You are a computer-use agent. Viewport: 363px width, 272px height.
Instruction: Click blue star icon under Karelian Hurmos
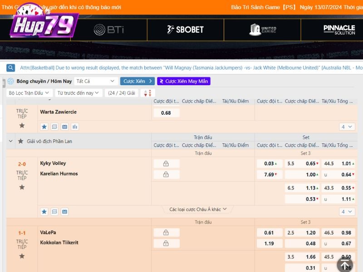pyautogui.click(x=44, y=212)
